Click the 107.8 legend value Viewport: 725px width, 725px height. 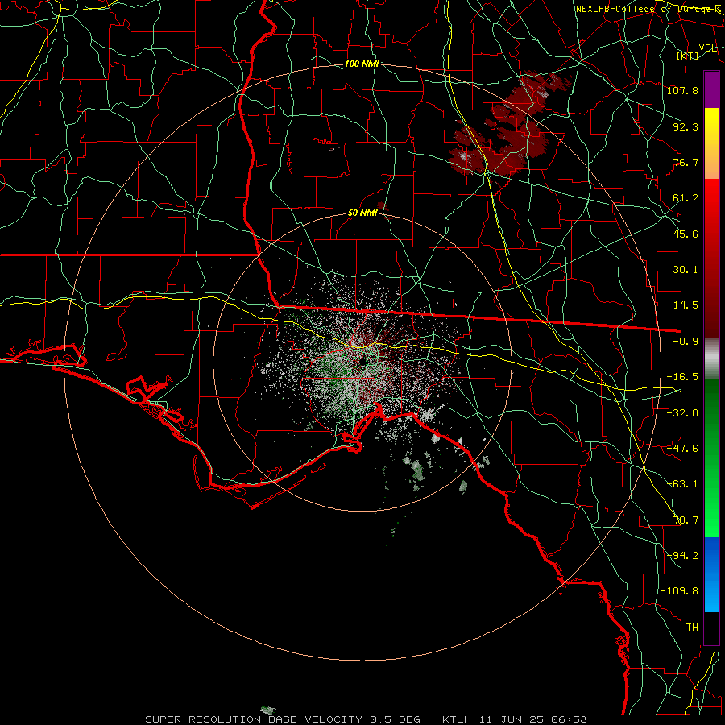[682, 90]
